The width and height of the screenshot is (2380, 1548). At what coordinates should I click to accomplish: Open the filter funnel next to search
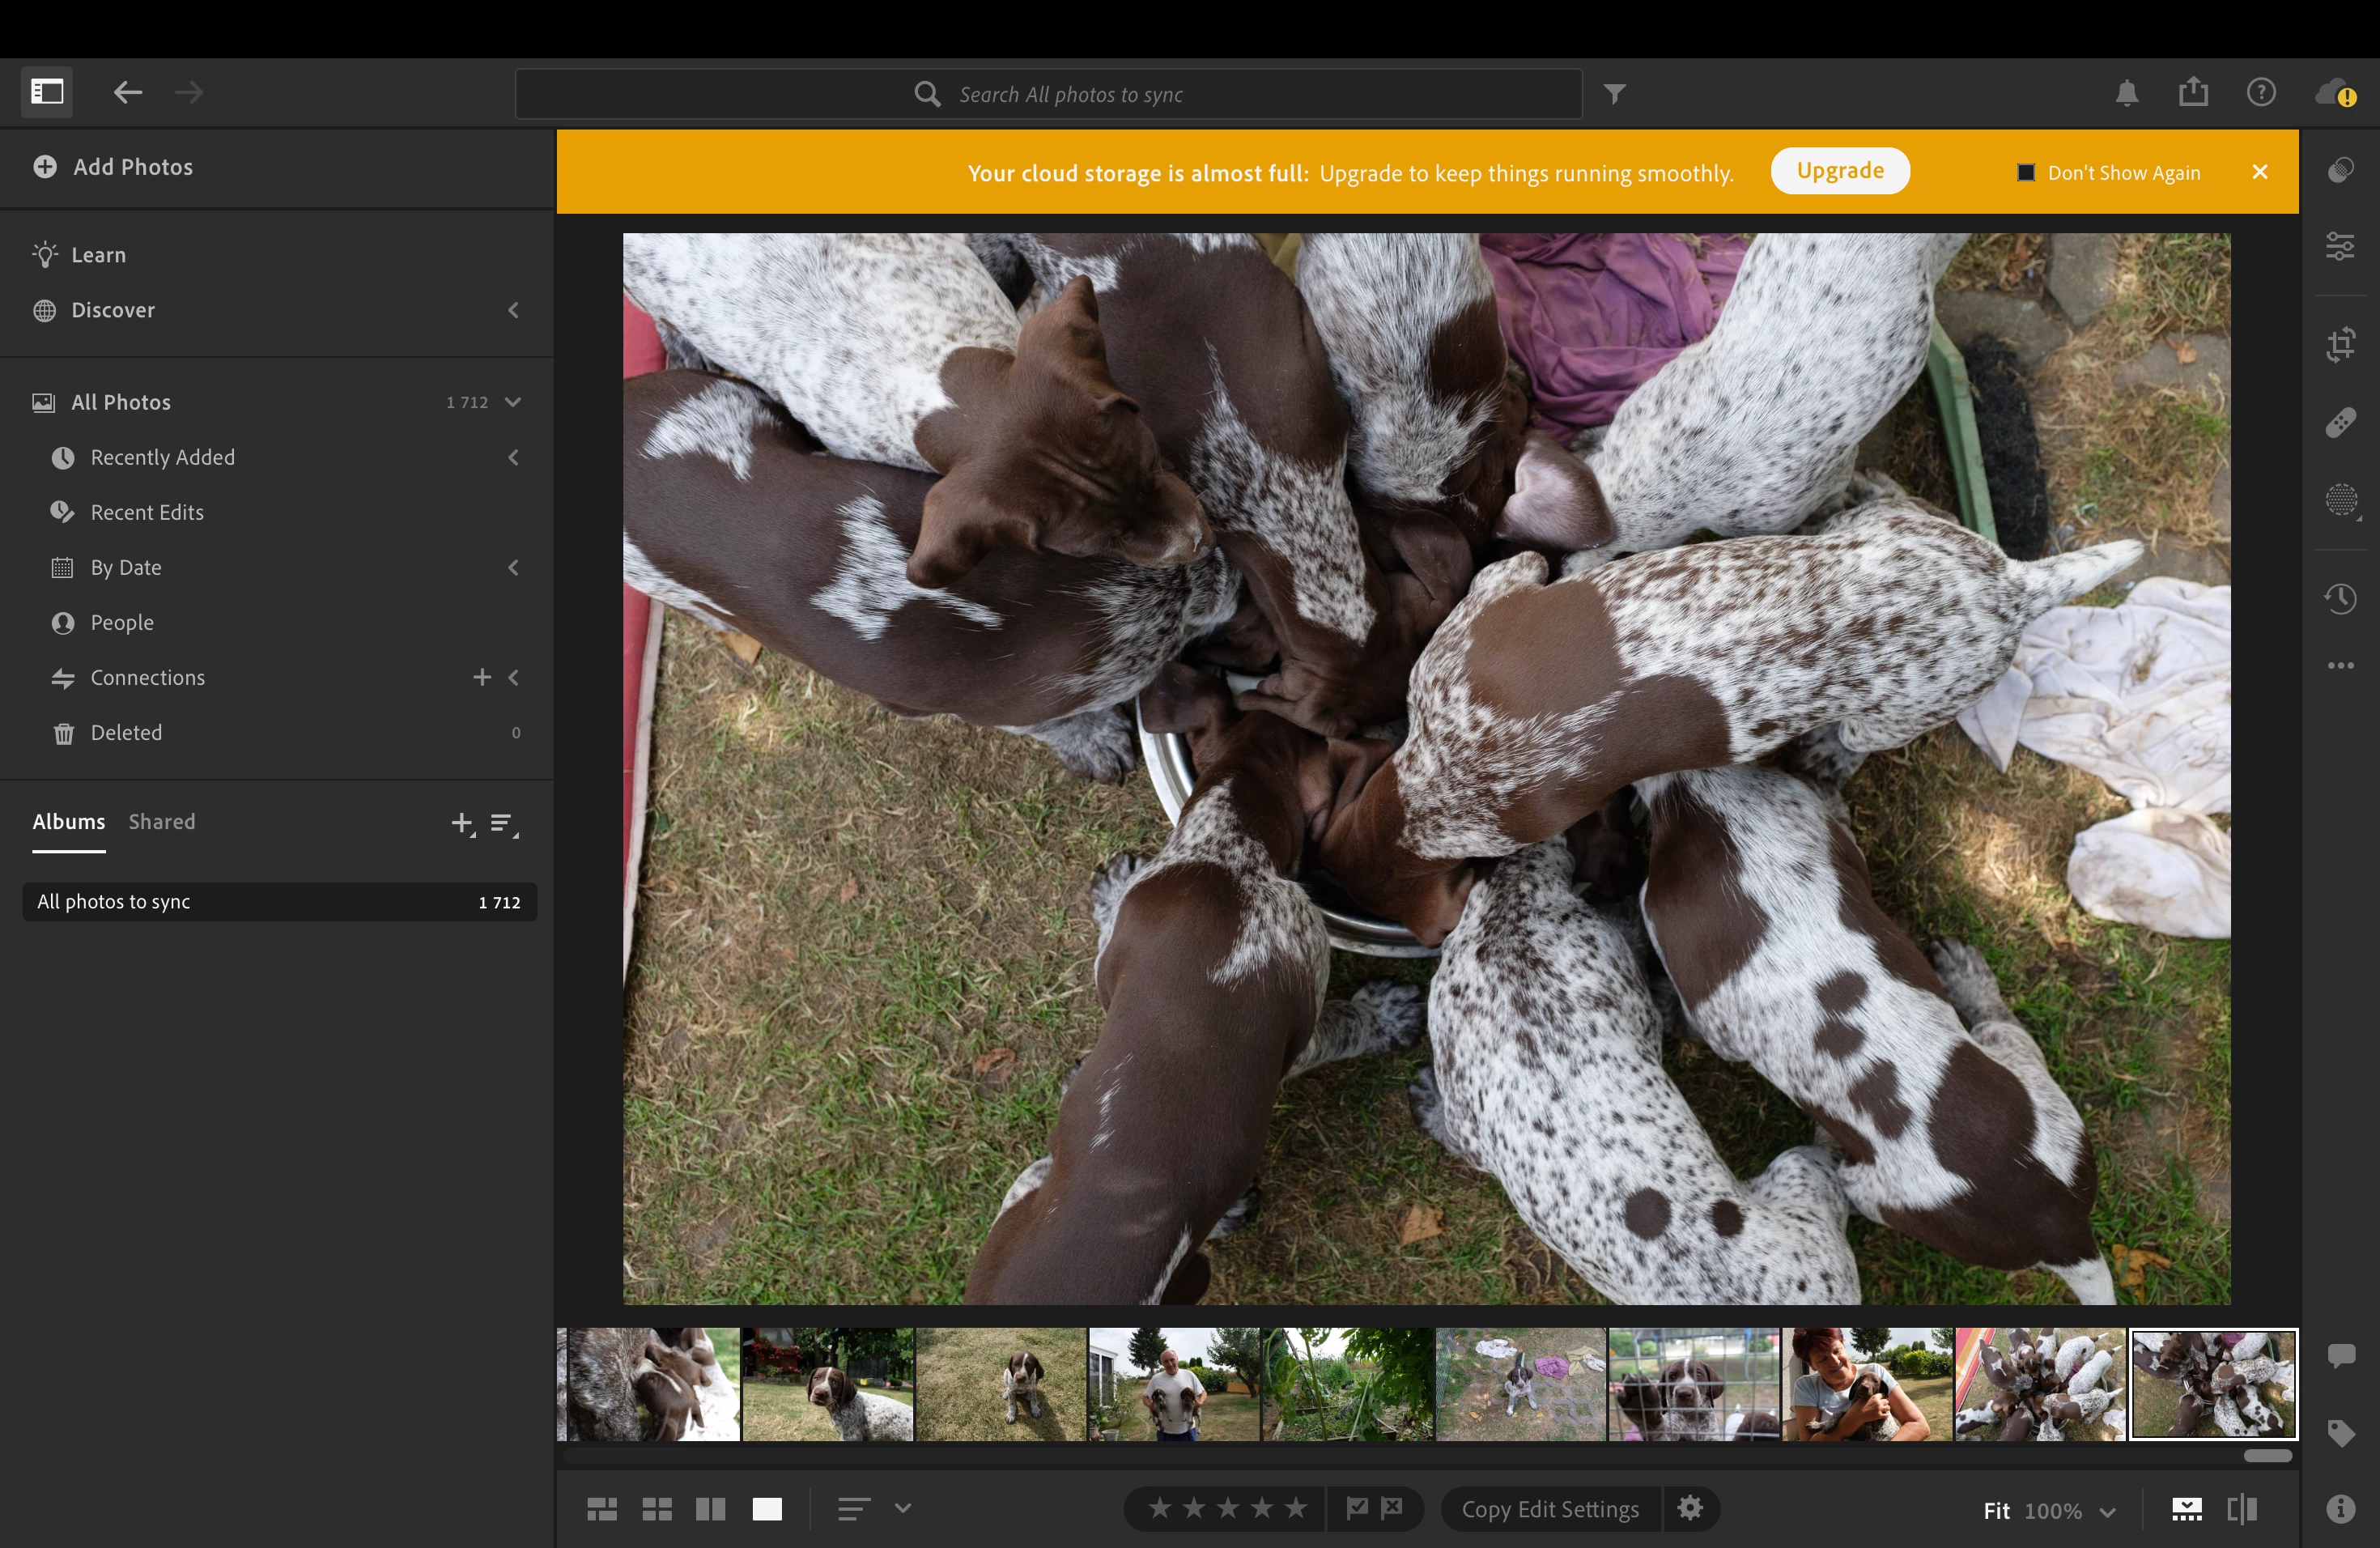[1614, 94]
